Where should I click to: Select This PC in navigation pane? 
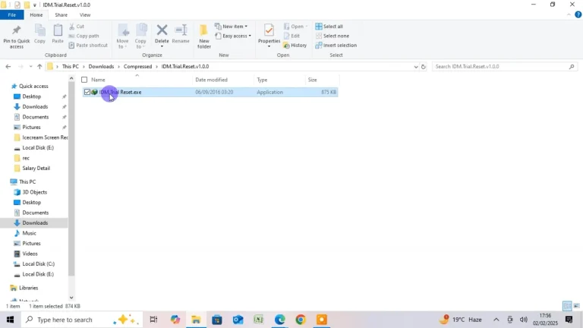click(27, 182)
